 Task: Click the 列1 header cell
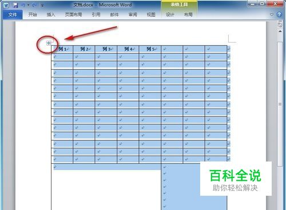(62, 49)
